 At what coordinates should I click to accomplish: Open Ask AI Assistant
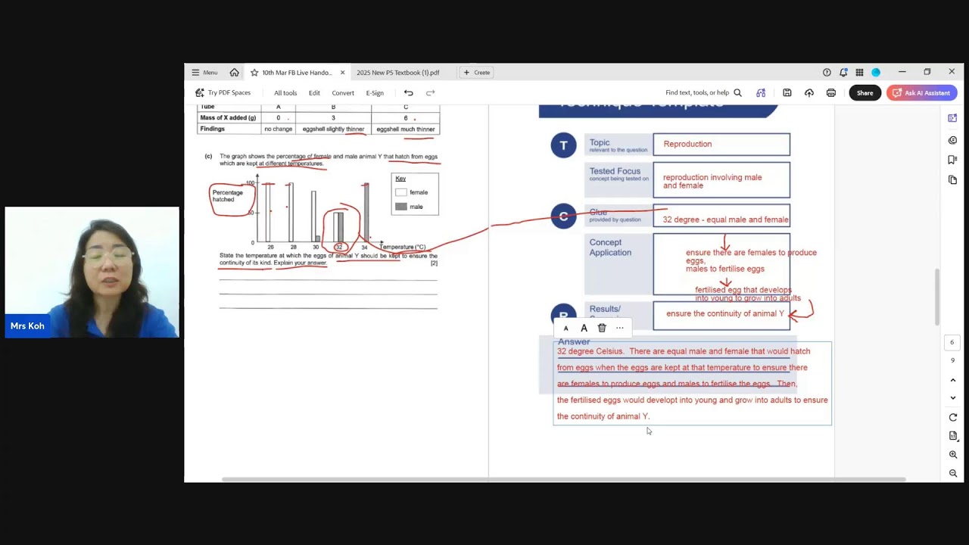922,93
